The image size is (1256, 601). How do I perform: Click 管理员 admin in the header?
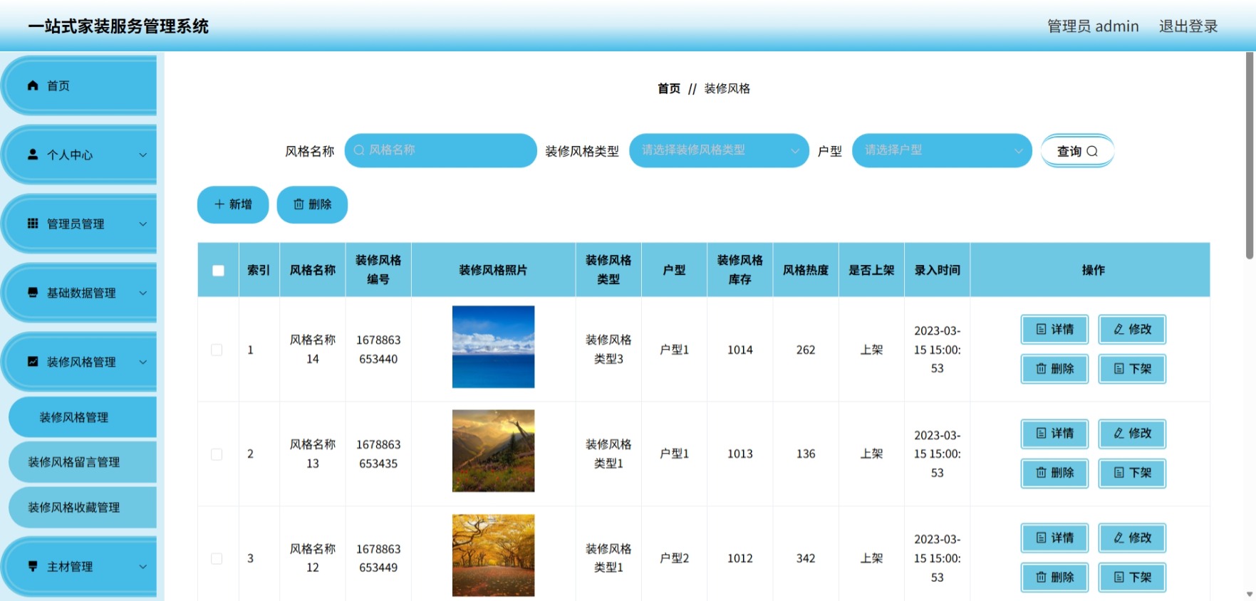[1093, 26]
